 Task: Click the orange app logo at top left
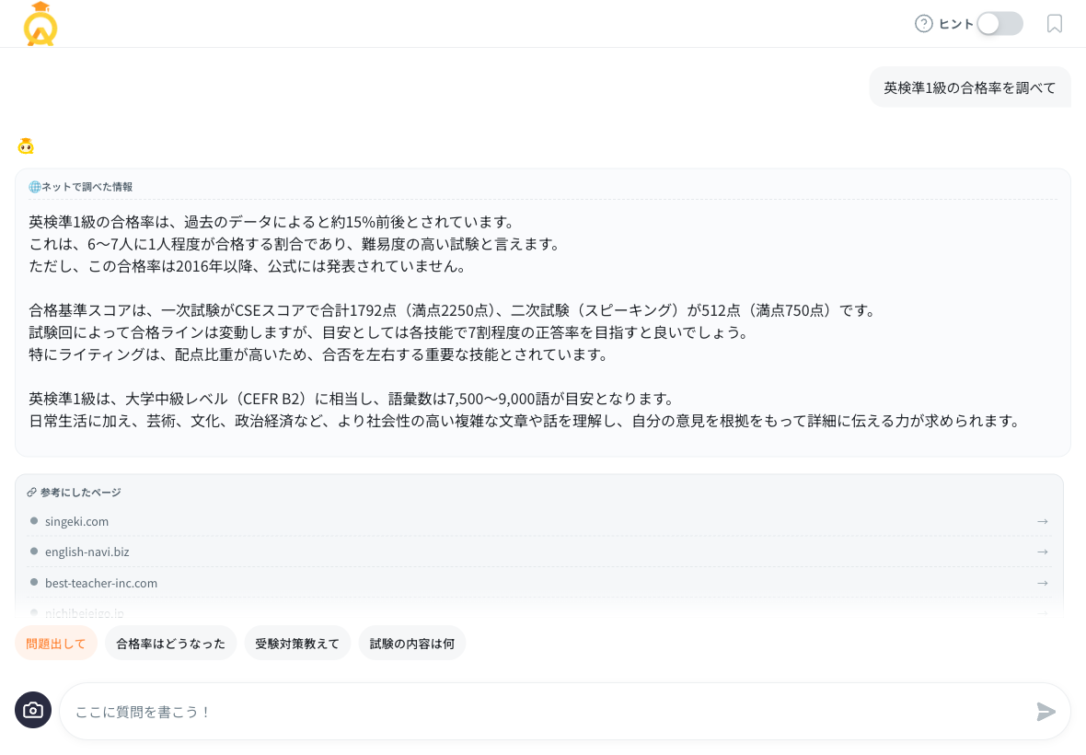(40, 23)
